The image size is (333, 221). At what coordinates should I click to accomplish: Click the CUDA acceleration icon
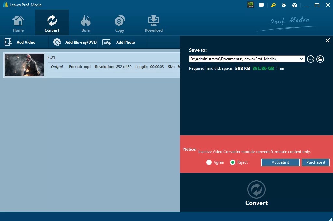(250, 5)
